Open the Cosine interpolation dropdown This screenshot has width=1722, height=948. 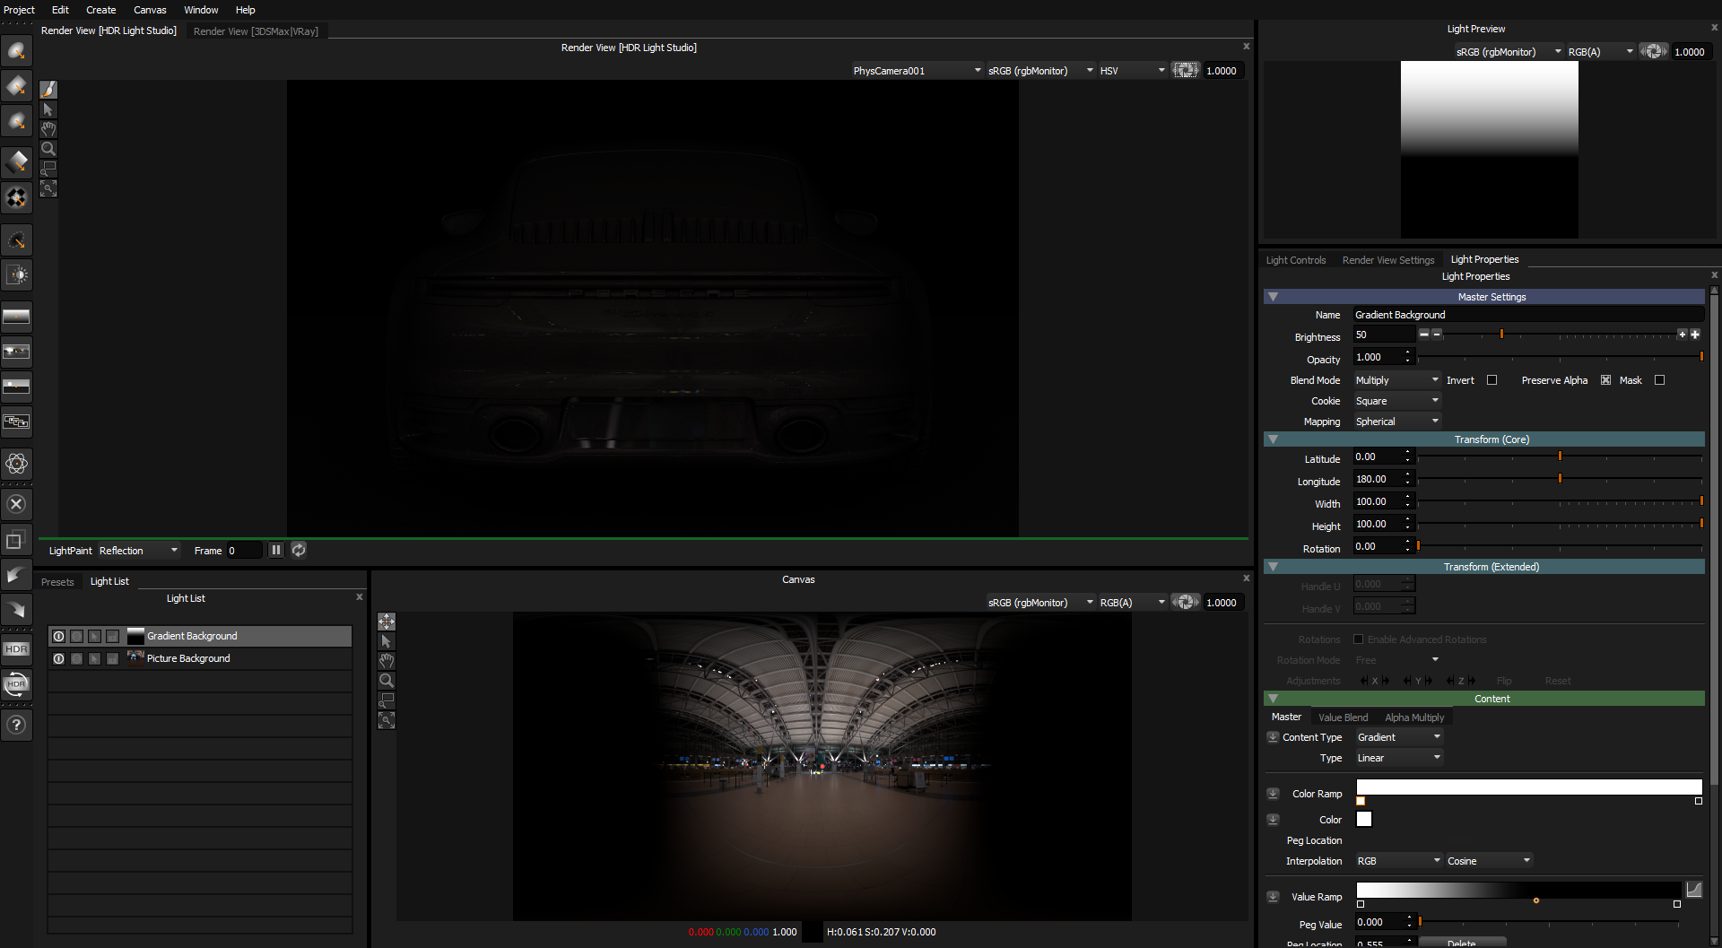pyautogui.click(x=1488, y=861)
